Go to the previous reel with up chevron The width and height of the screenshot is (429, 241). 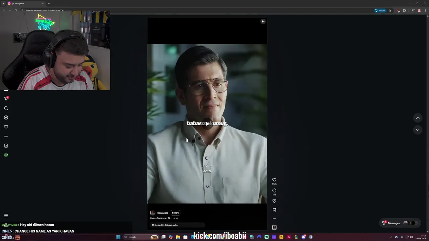click(x=418, y=118)
